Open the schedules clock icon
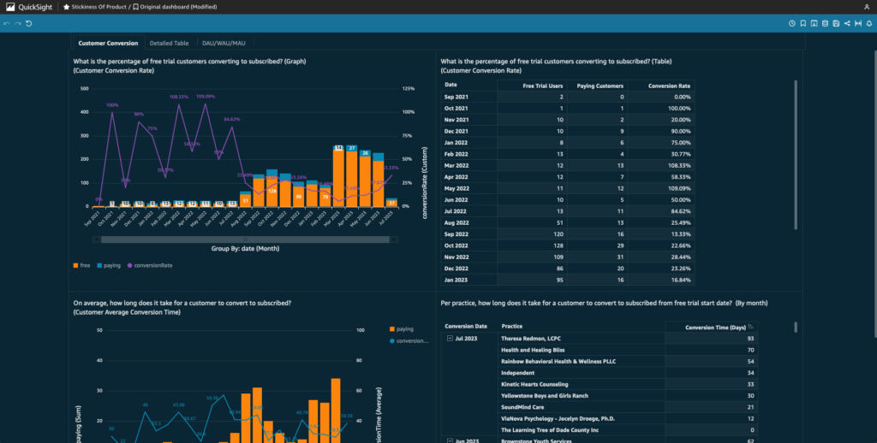This screenshot has height=443, width=877. click(792, 23)
